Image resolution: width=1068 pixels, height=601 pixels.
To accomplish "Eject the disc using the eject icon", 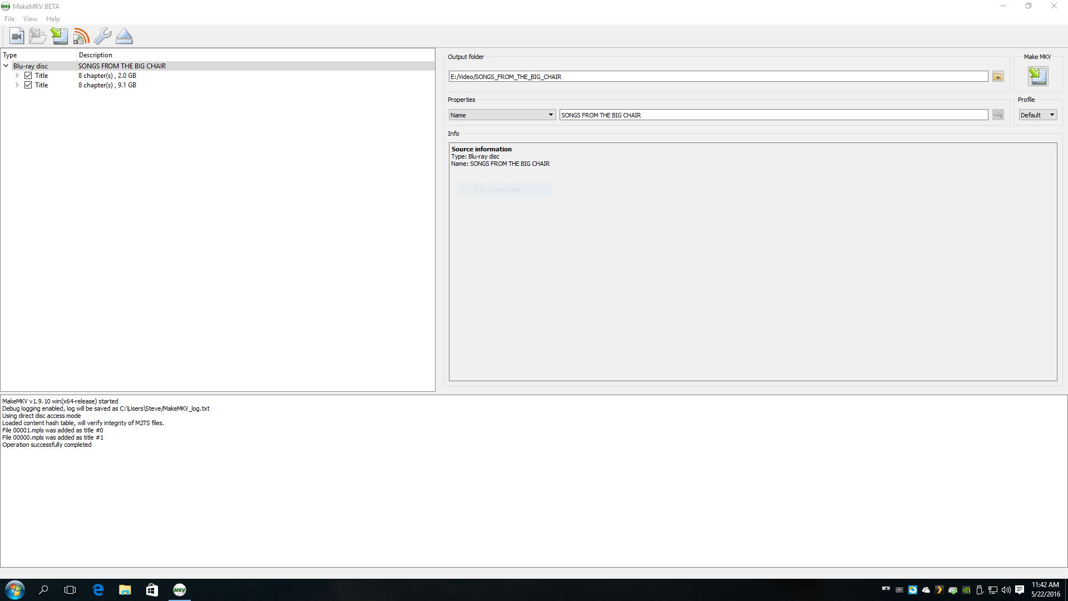I will 124,36.
